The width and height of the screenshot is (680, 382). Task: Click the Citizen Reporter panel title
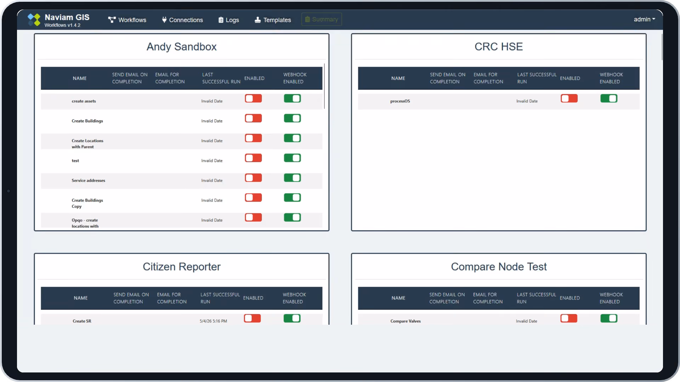(182, 267)
